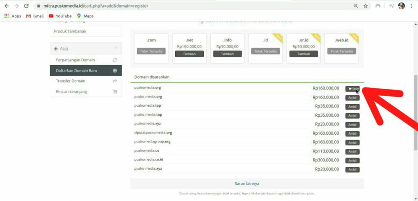
Task: Click Ambil for puskomediagroup.org
Action: coord(352,143)
